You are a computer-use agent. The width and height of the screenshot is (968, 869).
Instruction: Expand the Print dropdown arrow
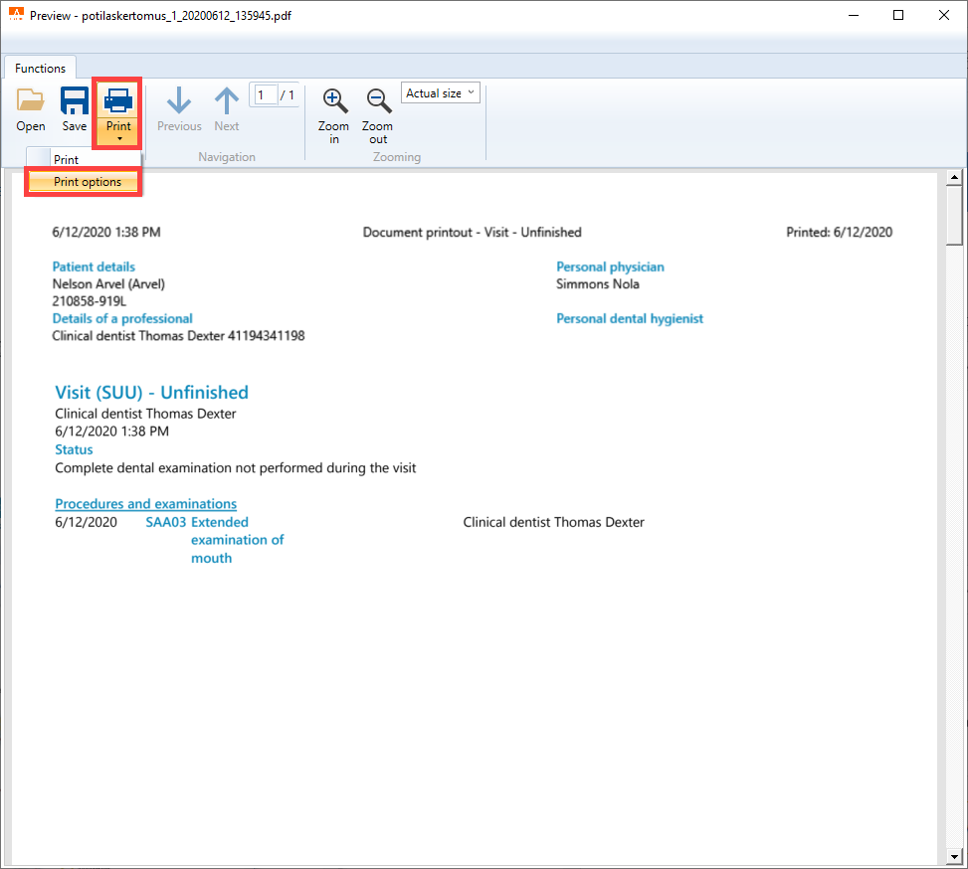tap(118, 139)
